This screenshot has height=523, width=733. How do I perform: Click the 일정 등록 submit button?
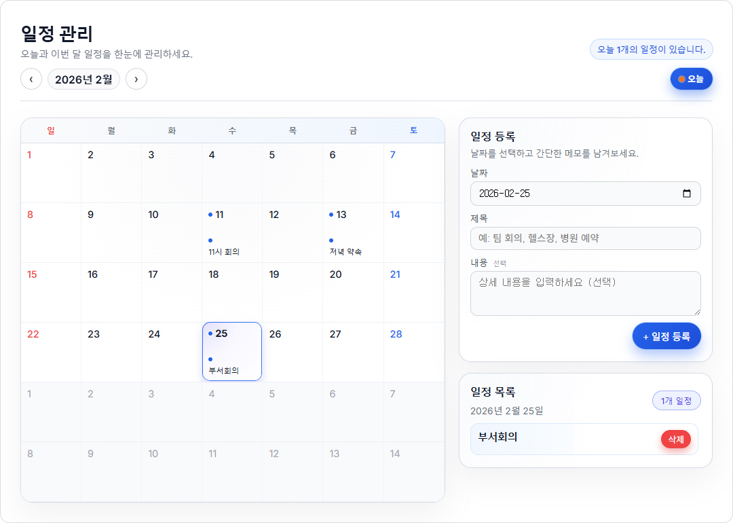(x=666, y=336)
